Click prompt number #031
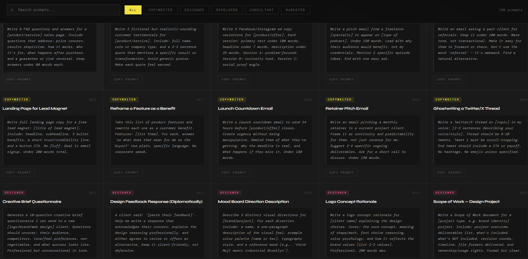The width and height of the screenshot is (528, 259). pos(92,193)
